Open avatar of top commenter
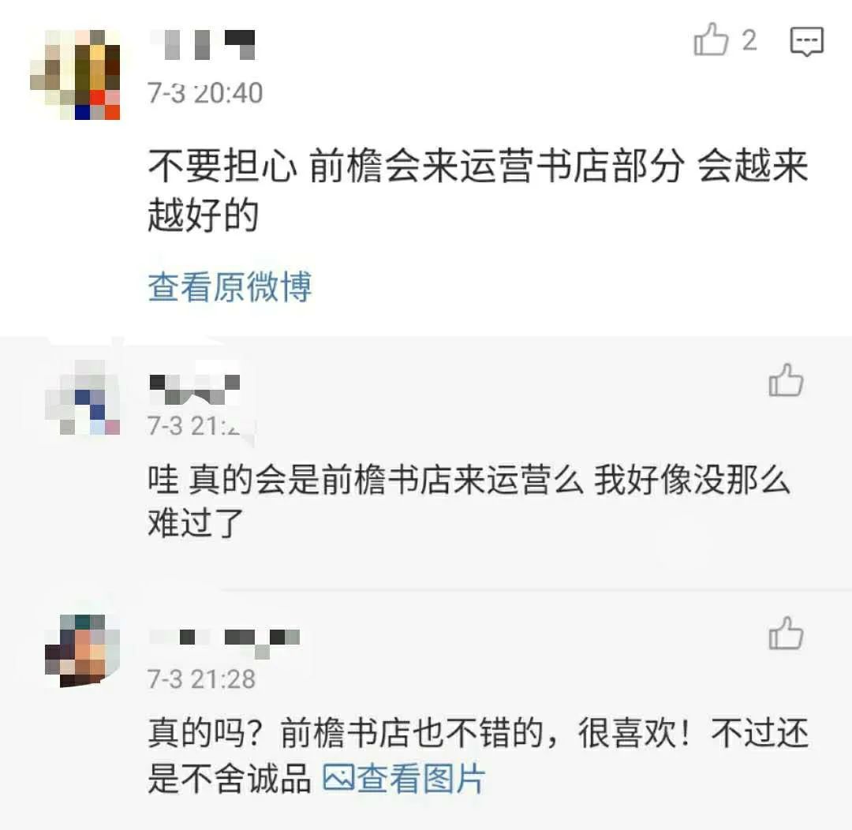852x830 pixels. pos(76,74)
